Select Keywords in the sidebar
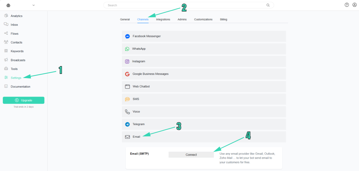This screenshot has height=171, width=359. [x=17, y=51]
